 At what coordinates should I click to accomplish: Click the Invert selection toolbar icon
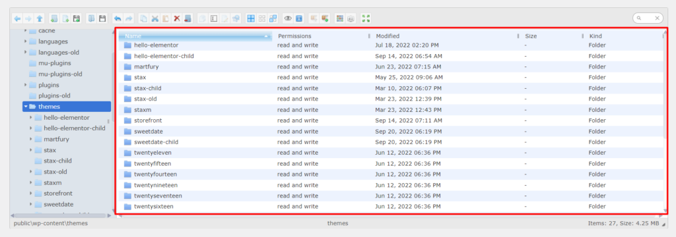pyautogui.click(x=273, y=18)
